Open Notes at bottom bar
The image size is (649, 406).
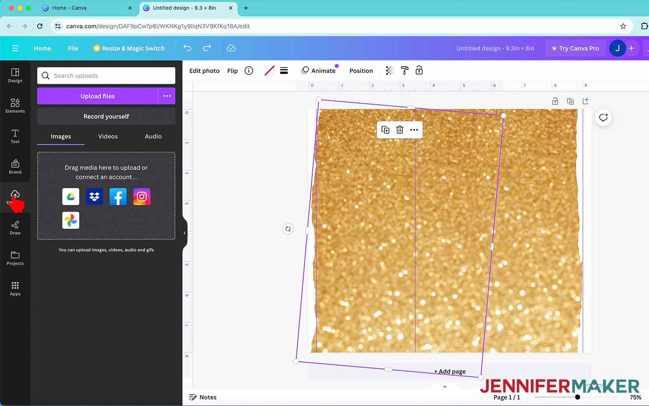tap(203, 397)
